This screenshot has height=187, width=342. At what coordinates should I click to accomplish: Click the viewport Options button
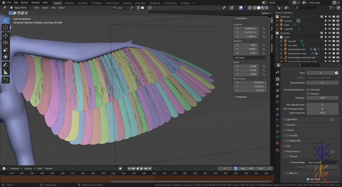266,13
